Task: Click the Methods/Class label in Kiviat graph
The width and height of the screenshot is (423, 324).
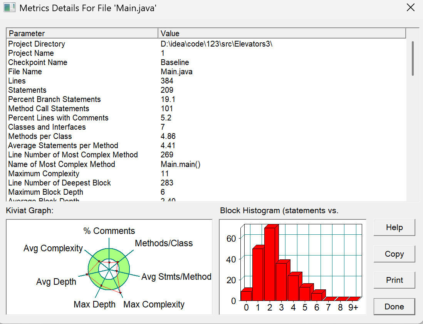Action: pos(164,243)
